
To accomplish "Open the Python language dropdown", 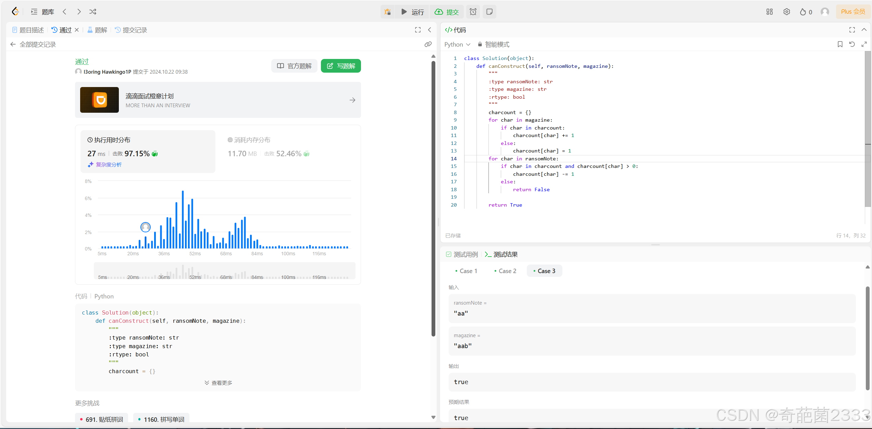I will pos(457,44).
